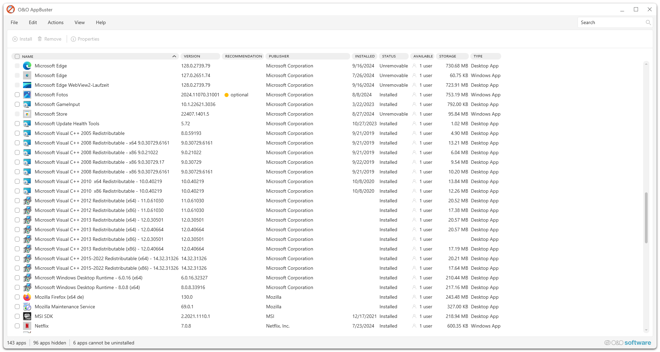The width and height of the screenshot is (660, 352).
Task: Click the O&O AppBuster logo icon
Action: (11, 9)
